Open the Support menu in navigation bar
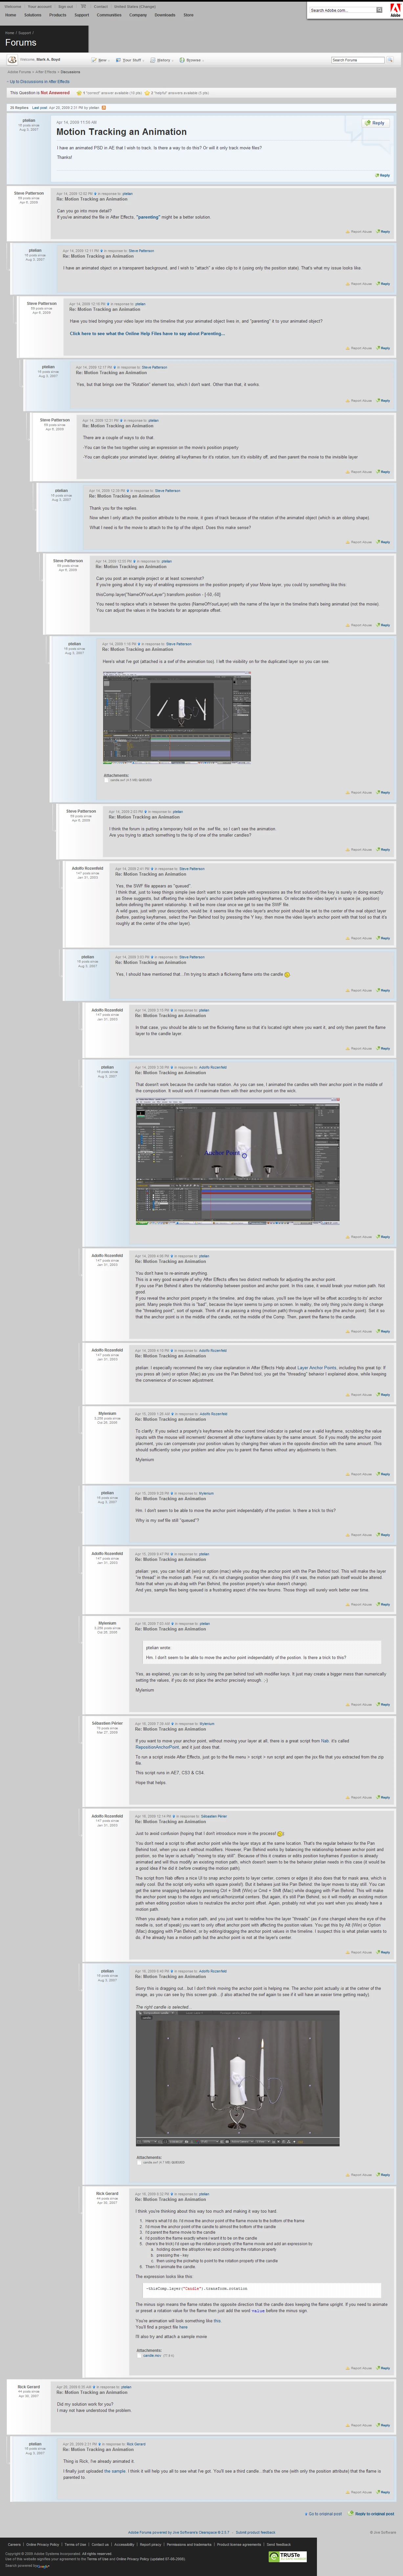This screenshot has height=2576, width=403. pyautogui.click(x=82, y=15)
